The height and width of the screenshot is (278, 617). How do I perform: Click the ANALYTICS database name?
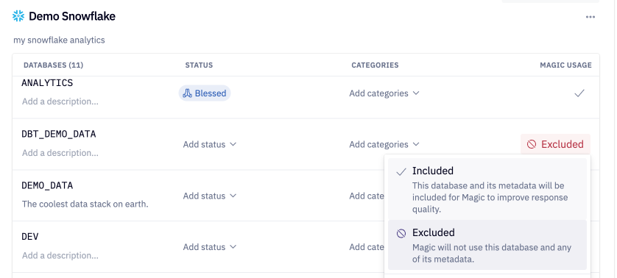(47, 83)
